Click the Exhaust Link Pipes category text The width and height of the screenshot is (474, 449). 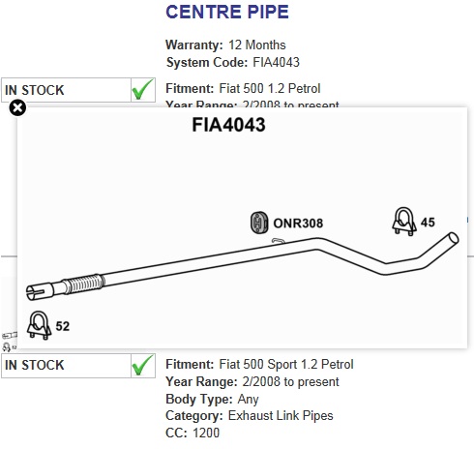tap(281, 415)
